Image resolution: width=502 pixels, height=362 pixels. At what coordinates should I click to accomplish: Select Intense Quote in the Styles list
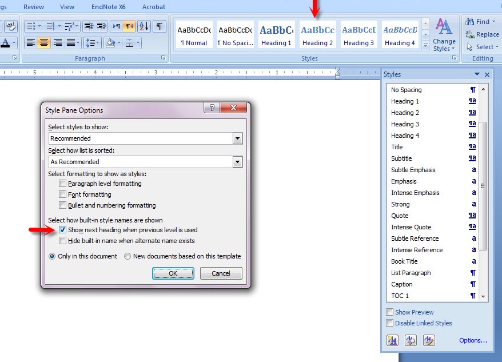point(411,227)
